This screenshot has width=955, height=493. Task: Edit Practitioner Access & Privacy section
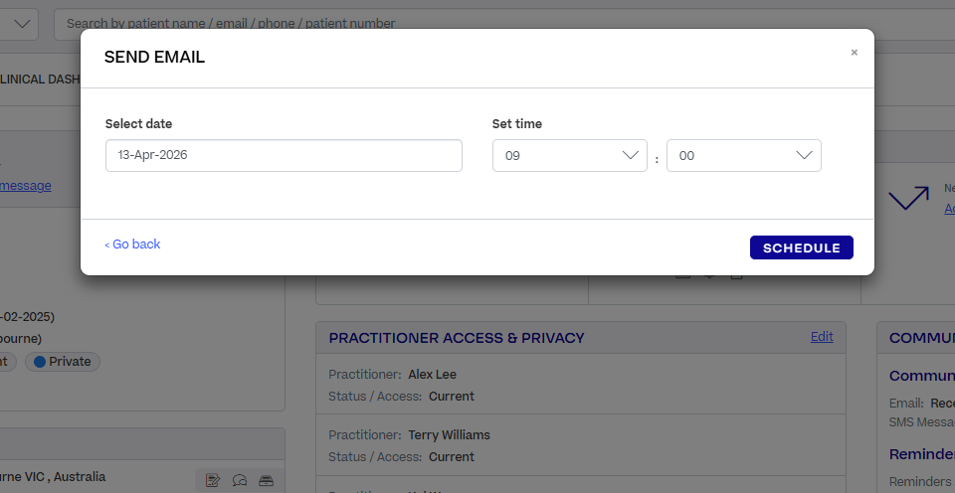(822, 337)
